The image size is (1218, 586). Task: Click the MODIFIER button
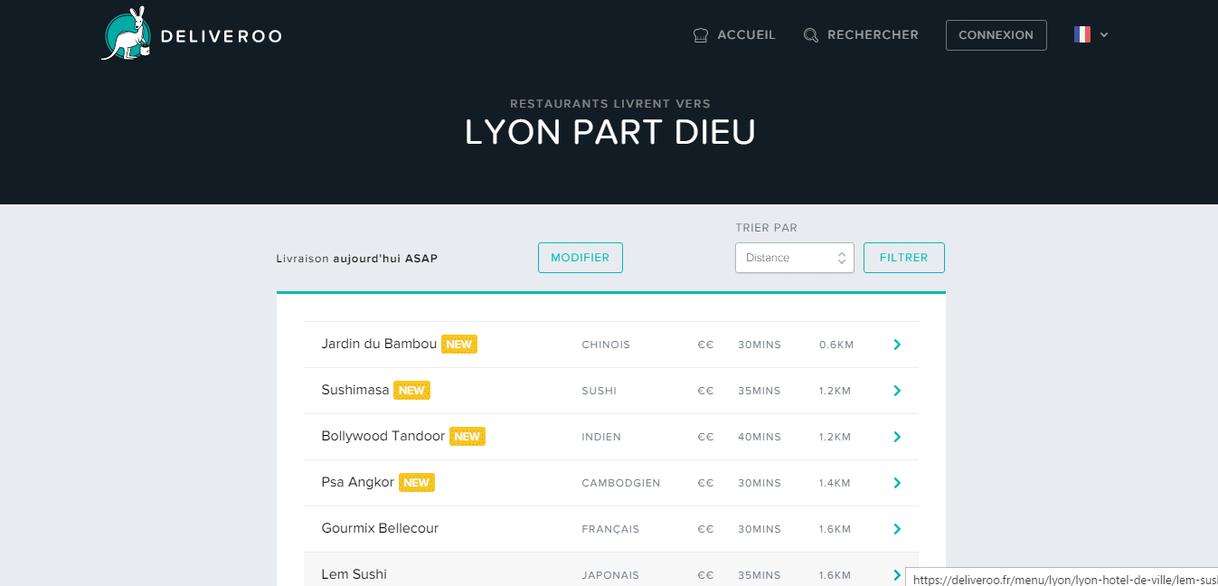coord(580,258)
